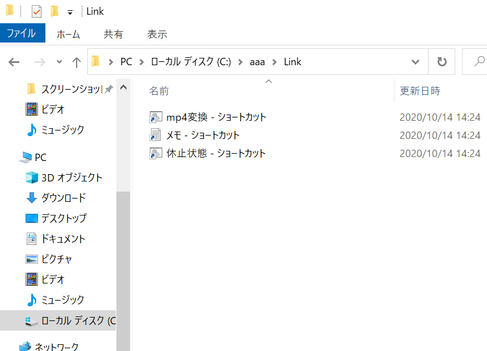Open ダウンロード in the navigation pane
The image size is (487, 351).
(x=64, y=198)
